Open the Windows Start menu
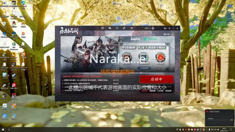The height and width of the screenshot is (132, 235). pyautogui.click(x=3, y=130)
